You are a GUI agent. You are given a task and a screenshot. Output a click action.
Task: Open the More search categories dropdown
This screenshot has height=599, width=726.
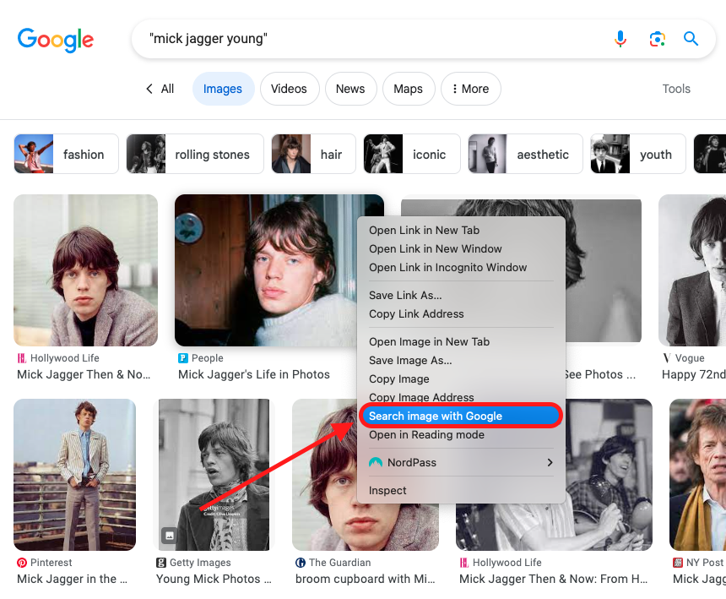(x=470, y=89)
